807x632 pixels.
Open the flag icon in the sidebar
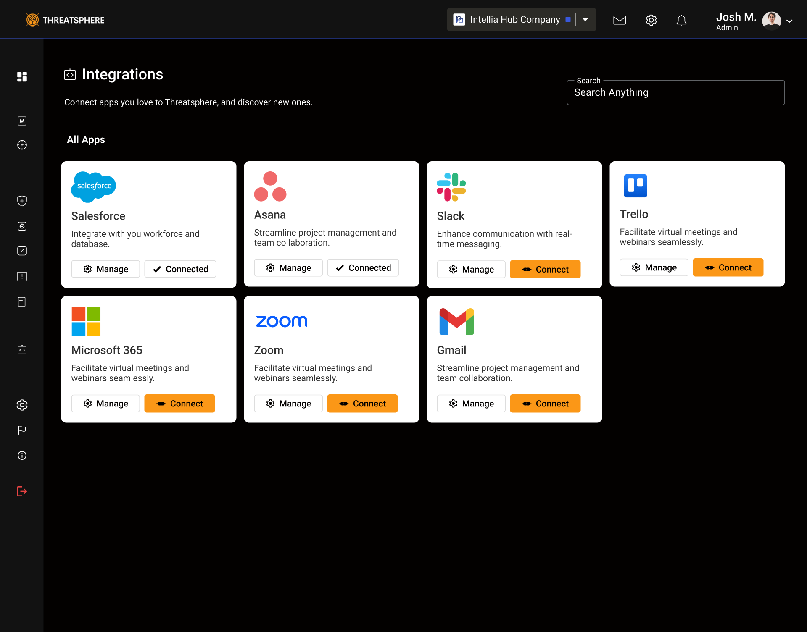pos(22,430)
